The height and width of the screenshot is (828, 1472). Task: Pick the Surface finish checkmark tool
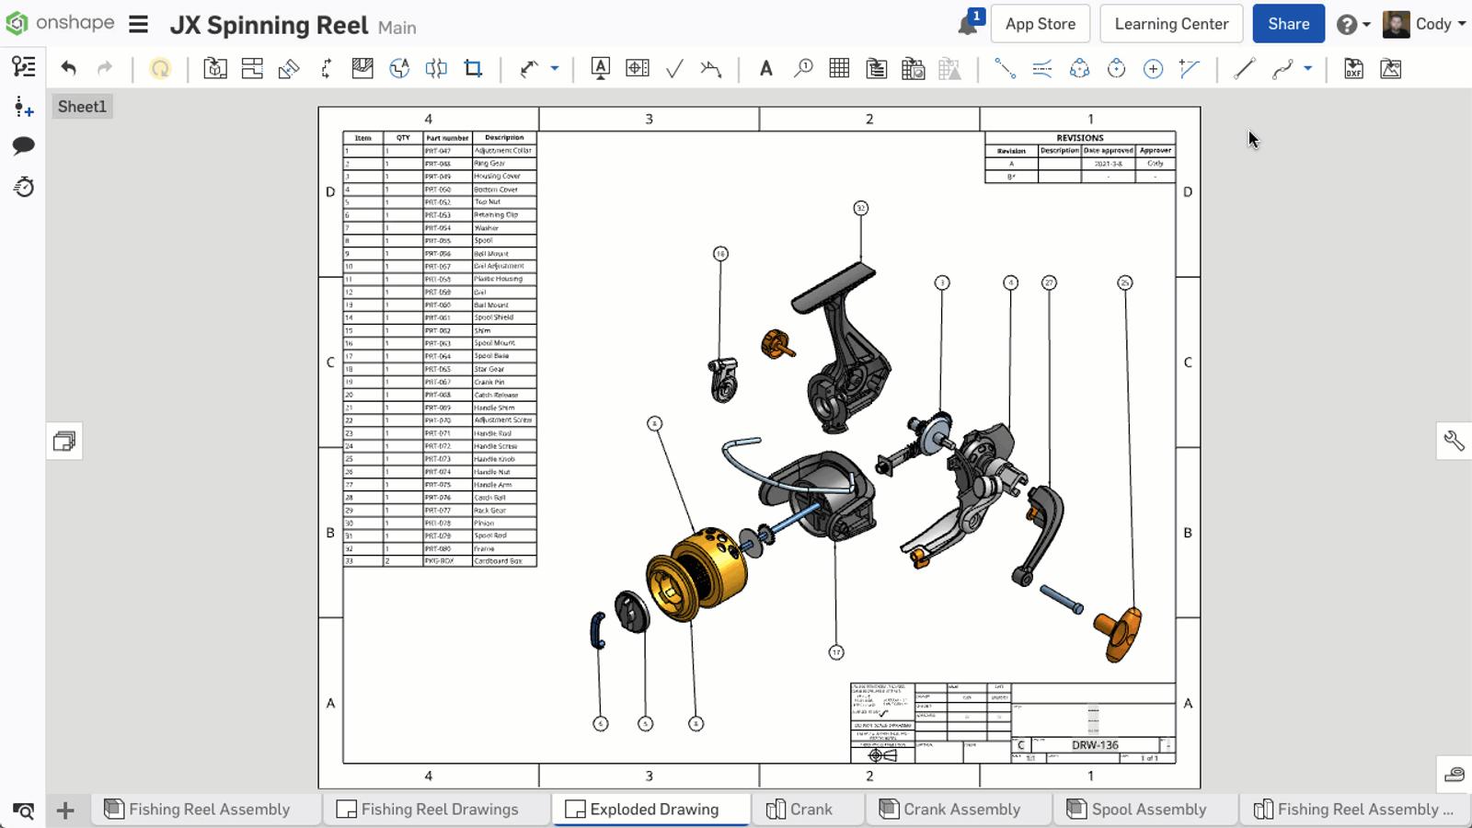pyautogui.click(x=674, y=68)
